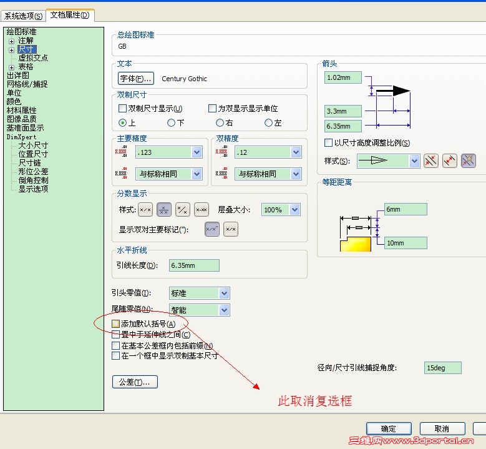Toggle include prefix in basic tolerance box
Screen dimensions: 486x449
pos(115,345)
